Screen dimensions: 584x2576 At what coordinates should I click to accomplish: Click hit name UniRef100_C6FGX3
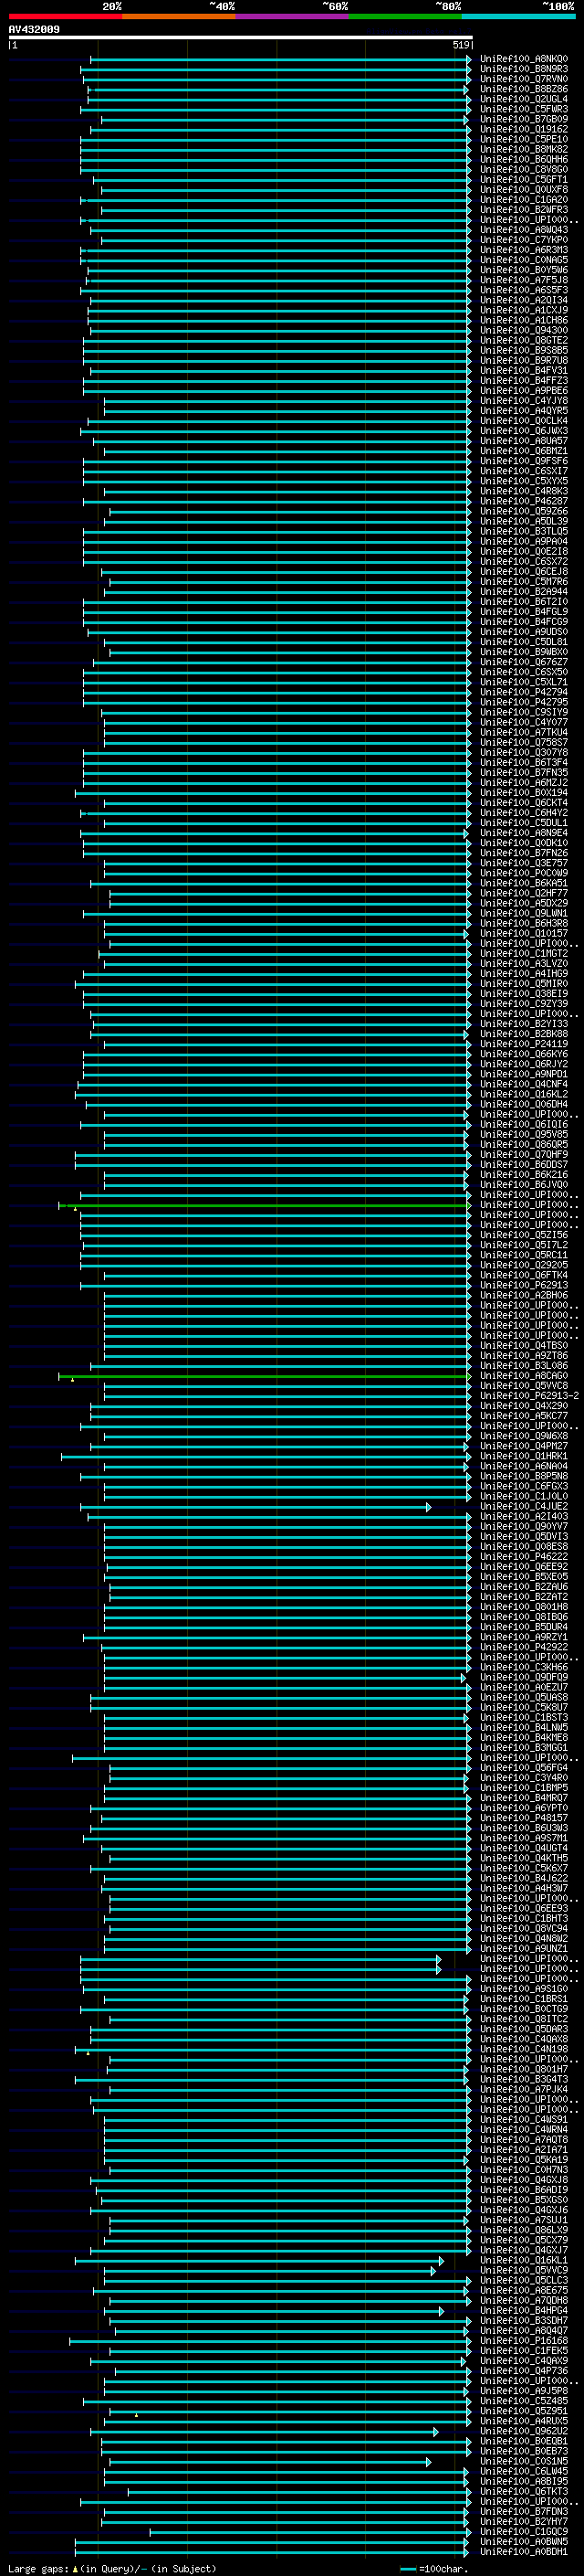523,1486
